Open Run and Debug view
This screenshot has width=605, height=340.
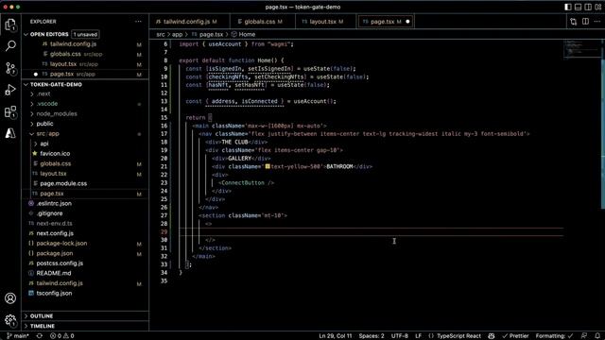pos(10,90)
